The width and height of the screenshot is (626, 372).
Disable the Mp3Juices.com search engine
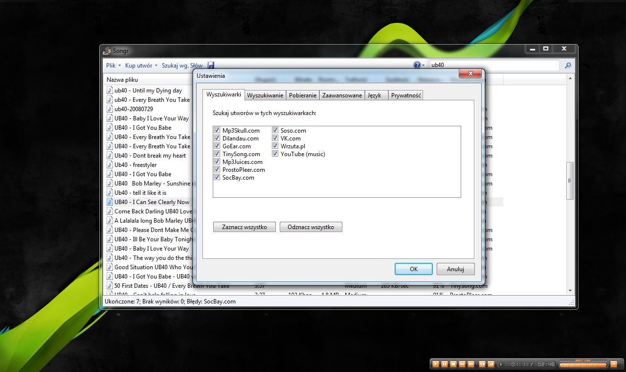pos(217,162)
